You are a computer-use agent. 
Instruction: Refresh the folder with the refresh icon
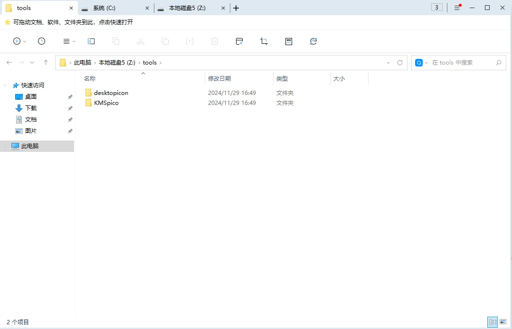point(313,41)
